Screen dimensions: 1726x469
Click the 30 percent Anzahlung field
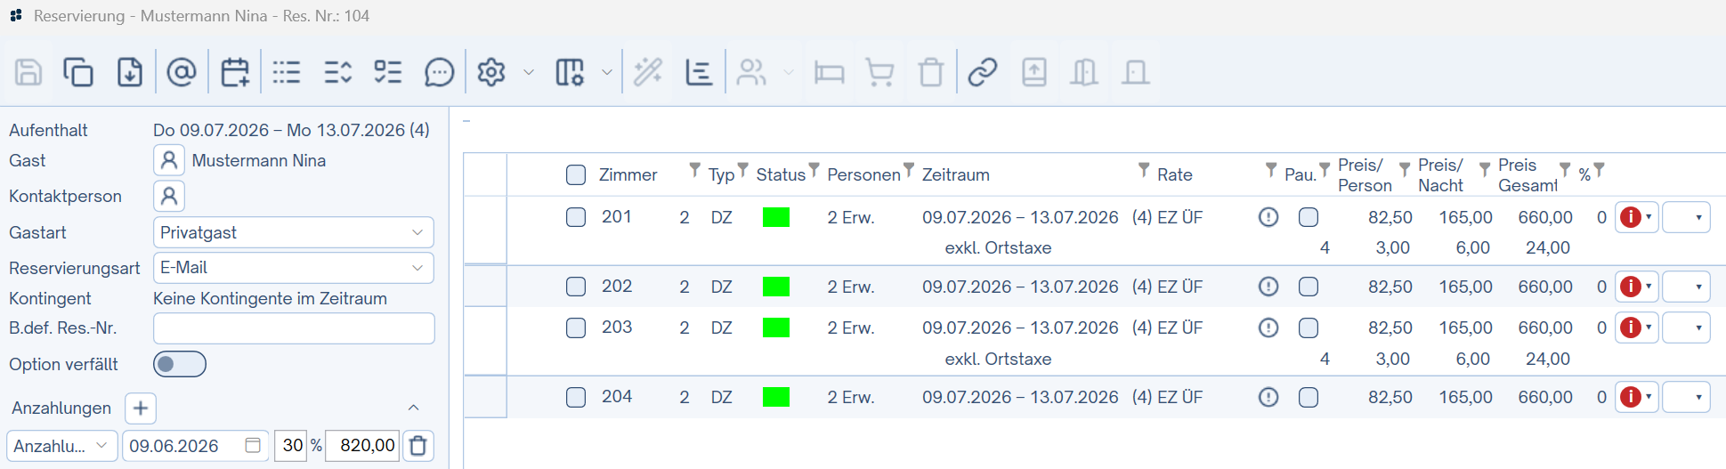292,446
